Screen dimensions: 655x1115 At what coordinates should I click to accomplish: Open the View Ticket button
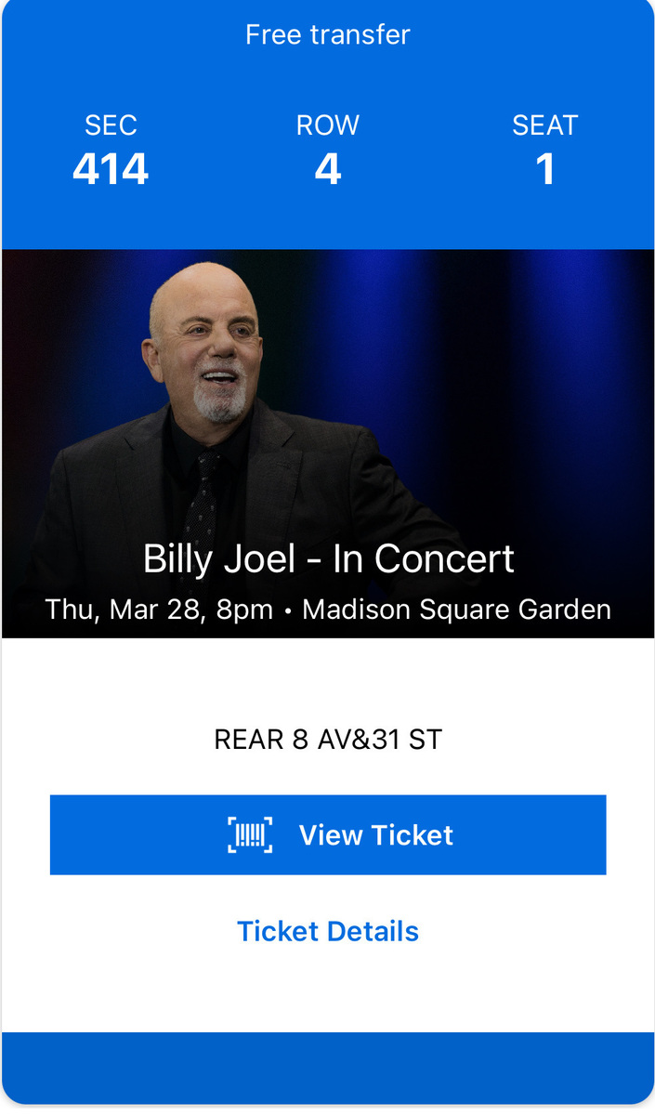click(x=327, y=834)
